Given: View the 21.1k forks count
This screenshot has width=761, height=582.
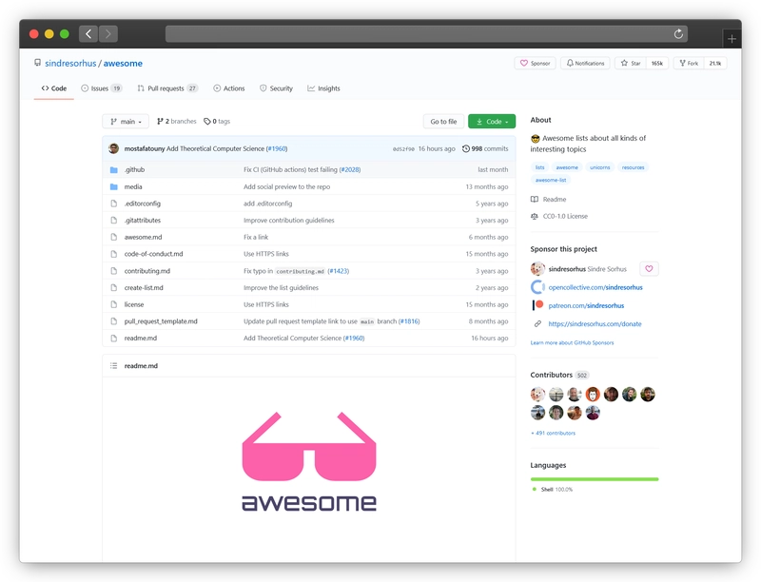Looking at the screenshot, I should (715, 63).
